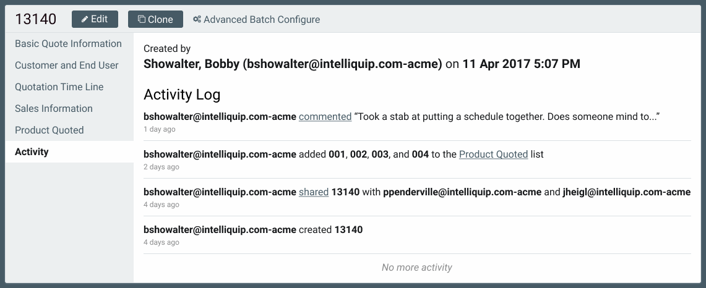Open the Sales Information section

tap(54, 108)
